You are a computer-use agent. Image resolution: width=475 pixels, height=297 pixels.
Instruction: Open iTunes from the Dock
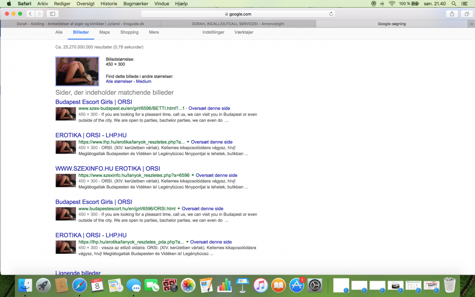click(x=260, y=286)
